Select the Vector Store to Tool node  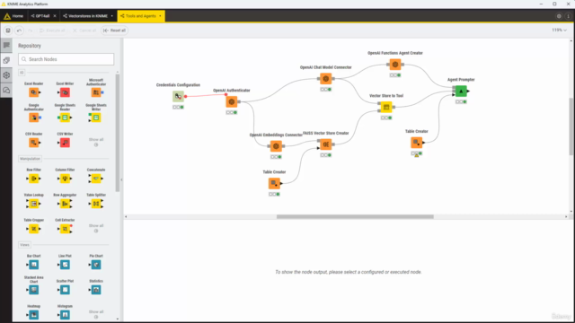[x=386, y=107]
